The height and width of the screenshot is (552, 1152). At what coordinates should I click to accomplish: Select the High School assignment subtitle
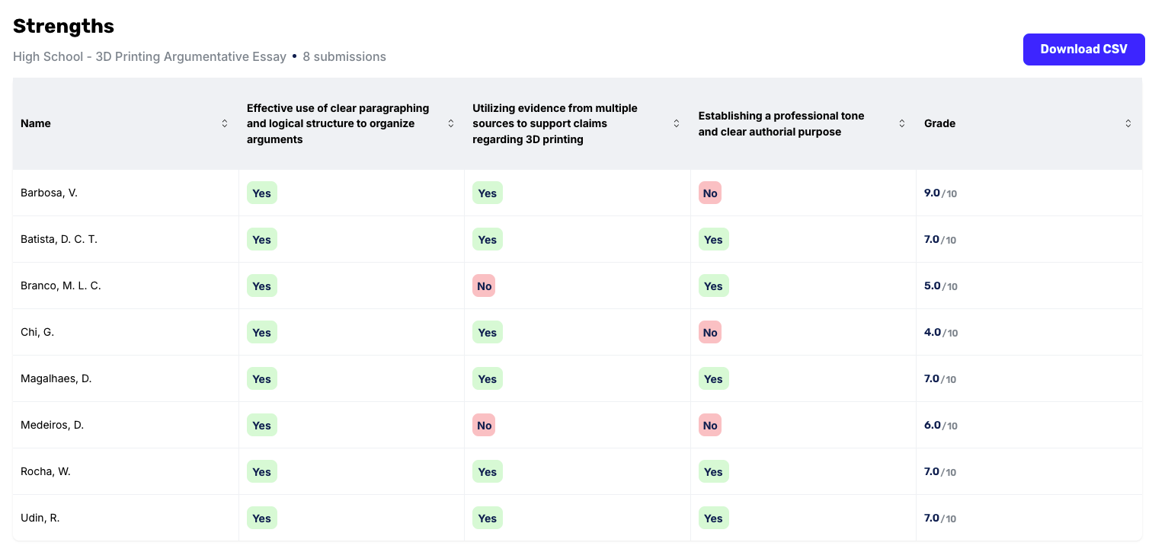click(x=149, y=56)
